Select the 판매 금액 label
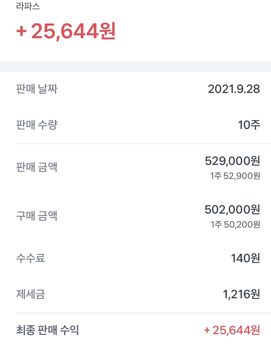Viewport: 271px width, 345px height. point(37,167)
